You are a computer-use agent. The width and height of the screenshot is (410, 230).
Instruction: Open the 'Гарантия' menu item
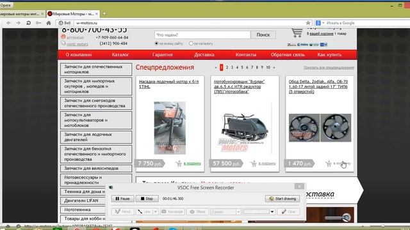(x=162, y=55)
